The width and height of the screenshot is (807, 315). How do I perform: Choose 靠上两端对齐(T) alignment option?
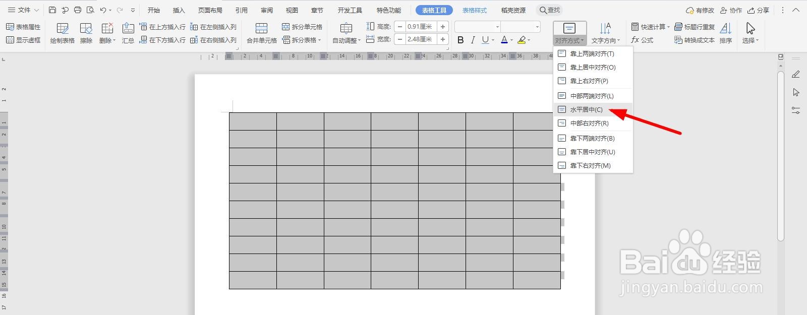pos(593,53)
